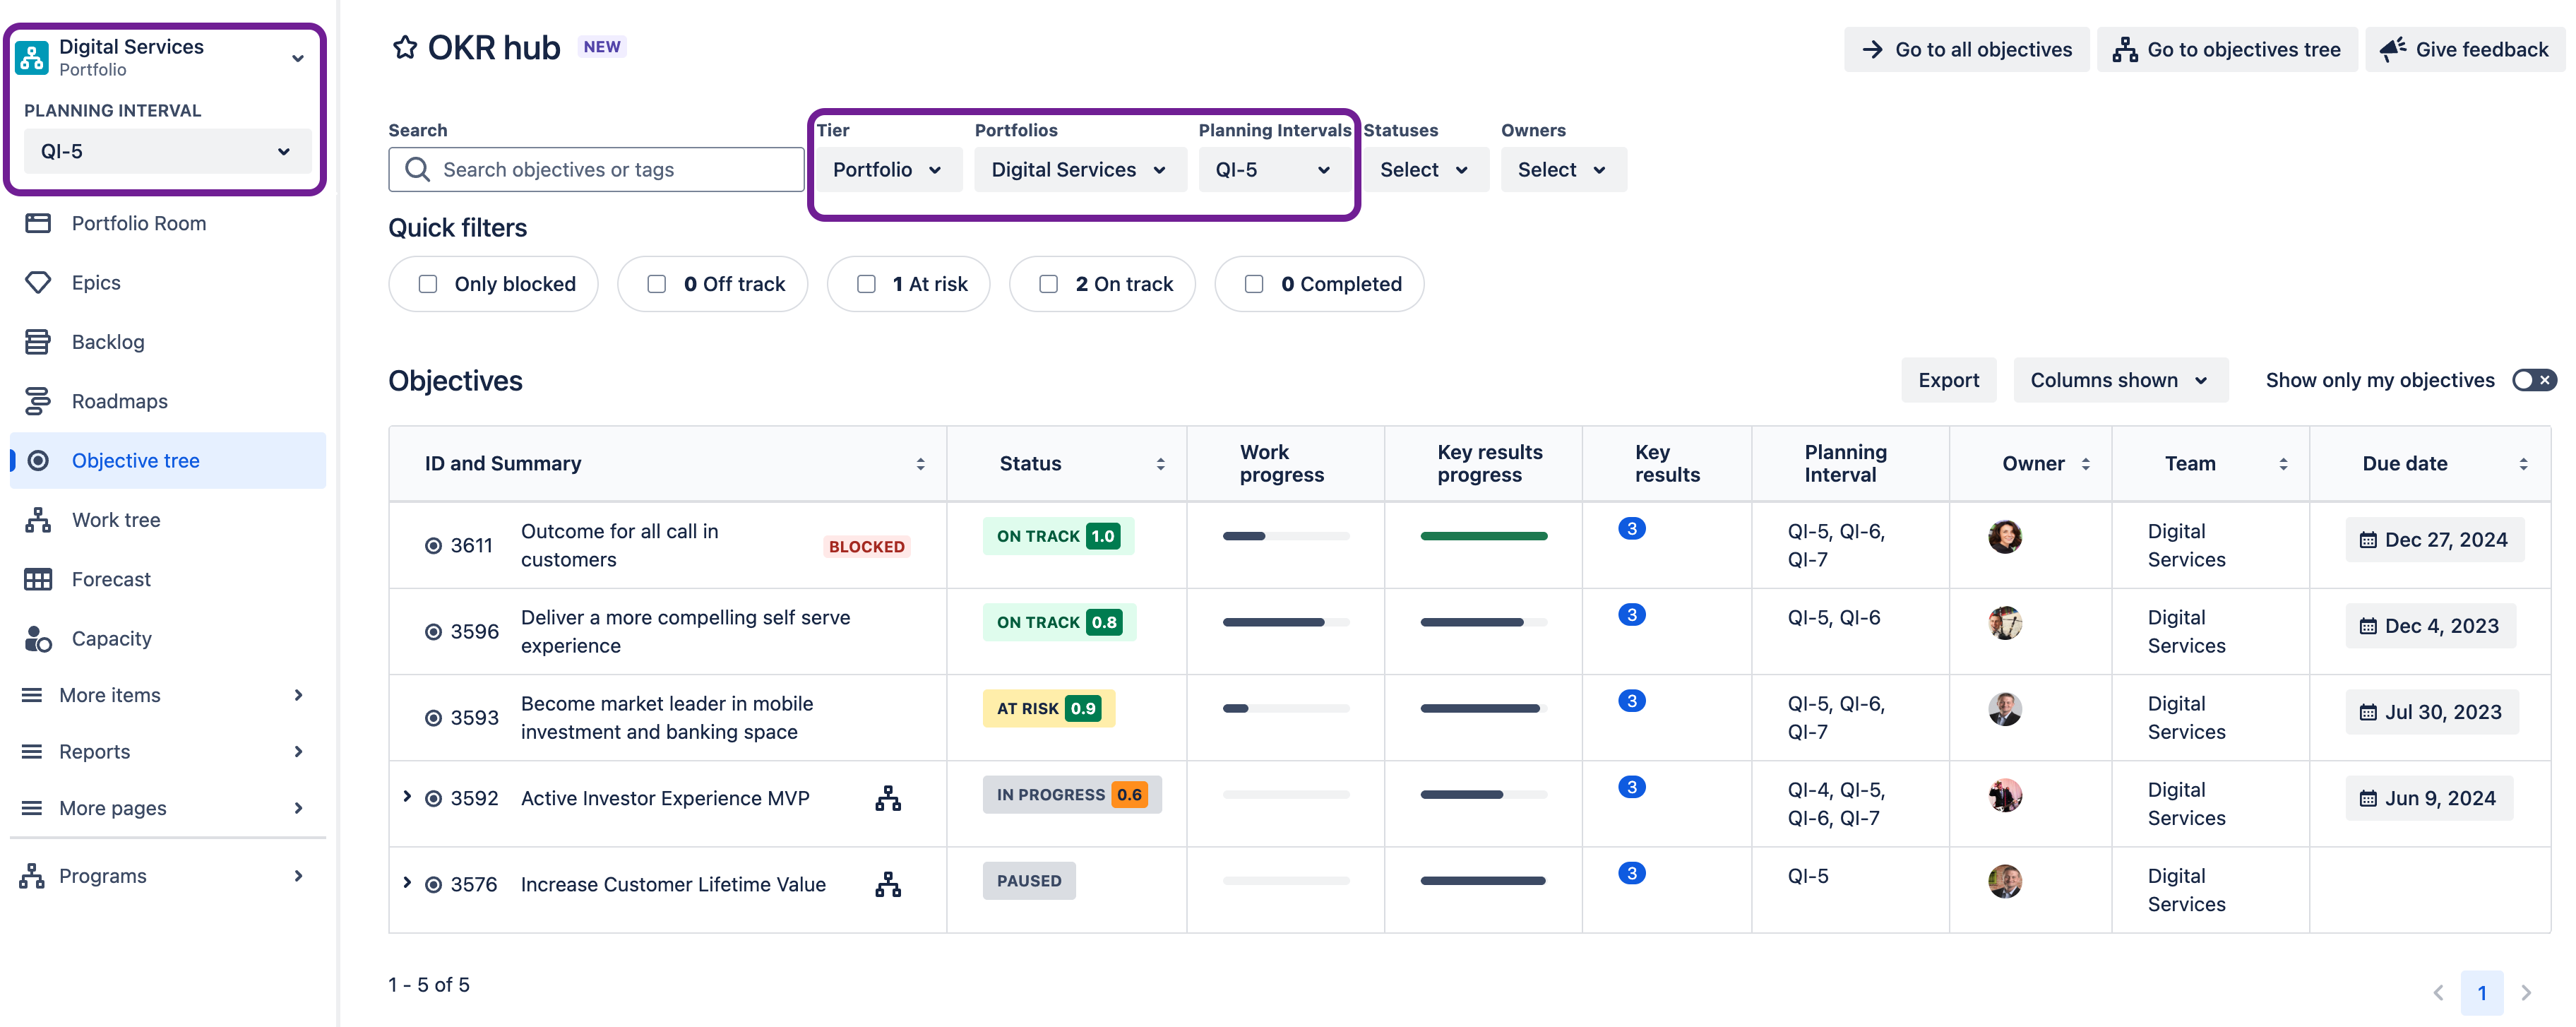The width and height of the screenshot is (2576, 1027).
Task: Click Go to all objectives button
Action: point(1966,49)
